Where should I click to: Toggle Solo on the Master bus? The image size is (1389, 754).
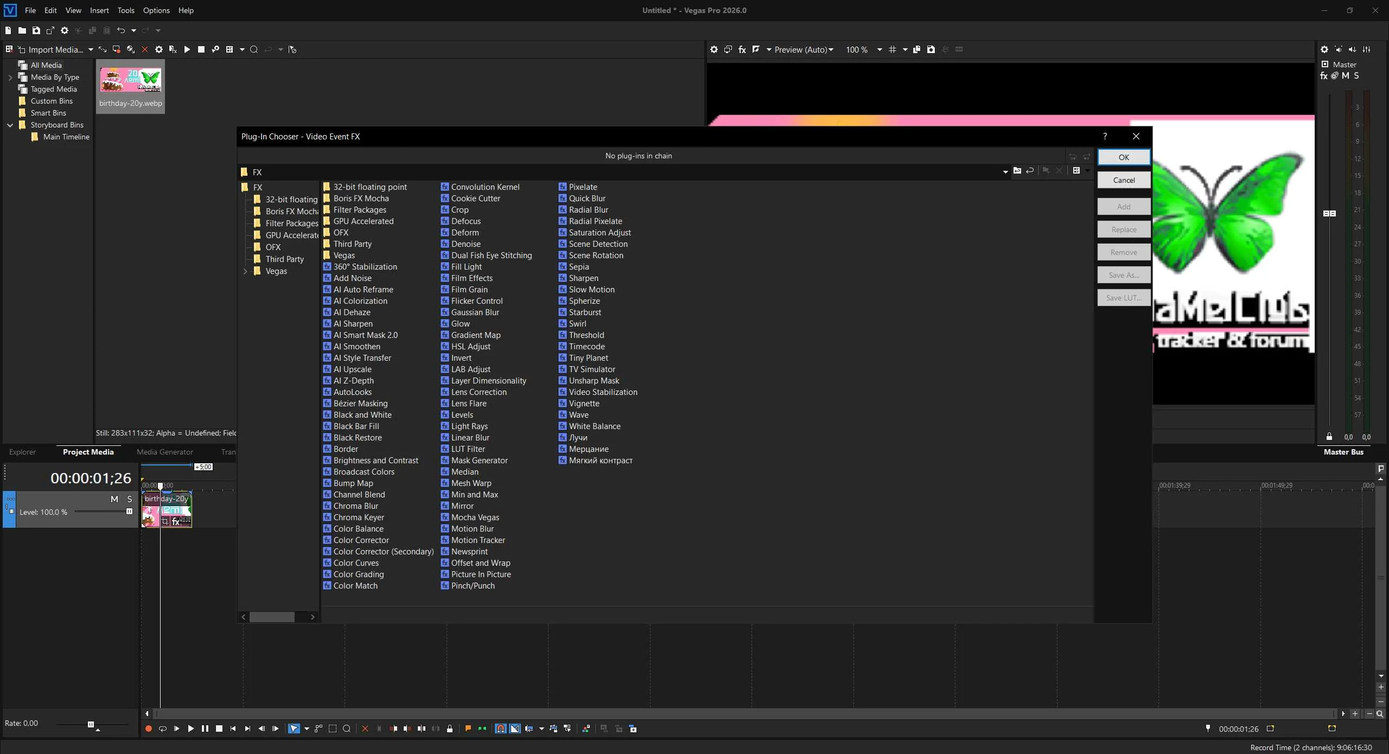pyautogui.click(x=1356, y=76)
